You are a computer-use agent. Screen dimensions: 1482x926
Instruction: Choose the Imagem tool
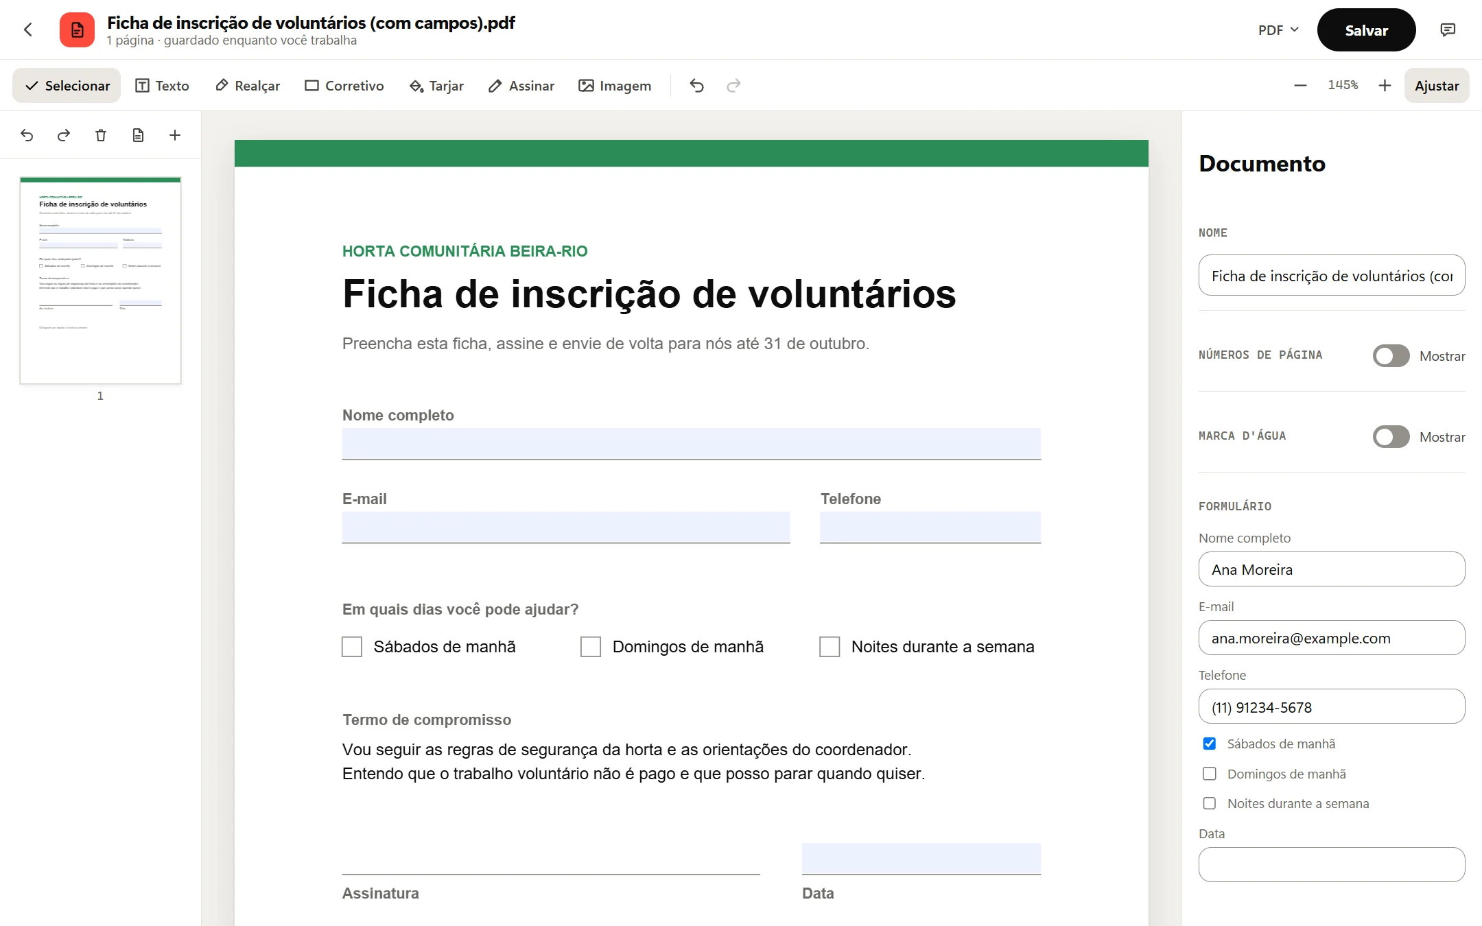pos(615,86)
